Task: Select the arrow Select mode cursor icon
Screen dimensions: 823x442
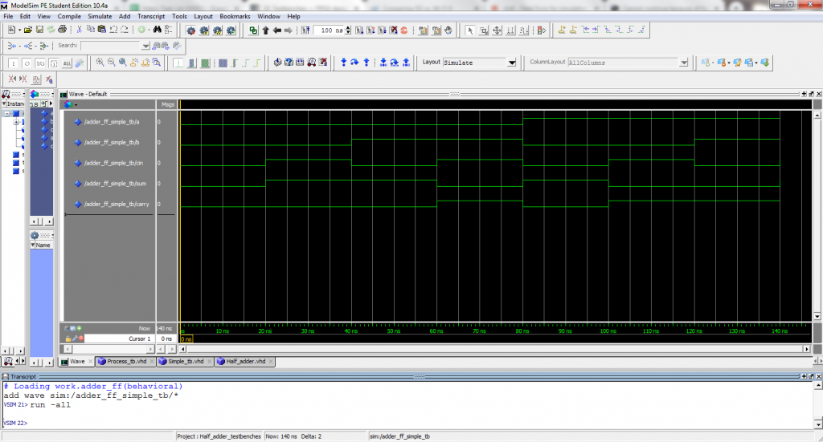Action: (470, 30)
